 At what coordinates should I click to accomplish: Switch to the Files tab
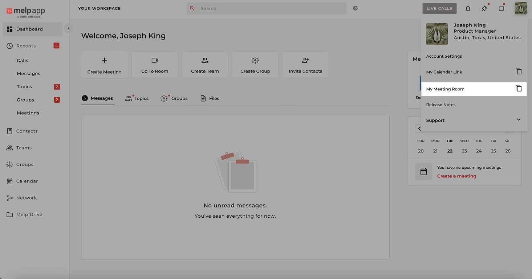pyautogui.click(x=210, y=98)
